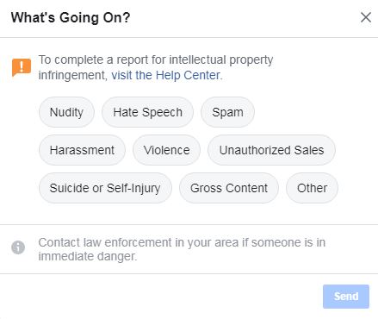Choose Hate Speech as the reason

point(147,112)
